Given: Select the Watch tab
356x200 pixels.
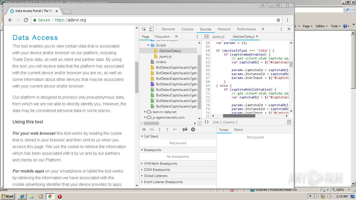Looking at the screenshot, I should point(238,130).
